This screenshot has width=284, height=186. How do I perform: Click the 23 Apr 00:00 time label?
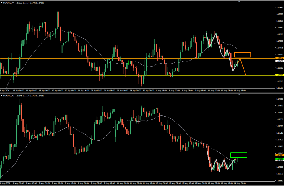pos(96,90)
